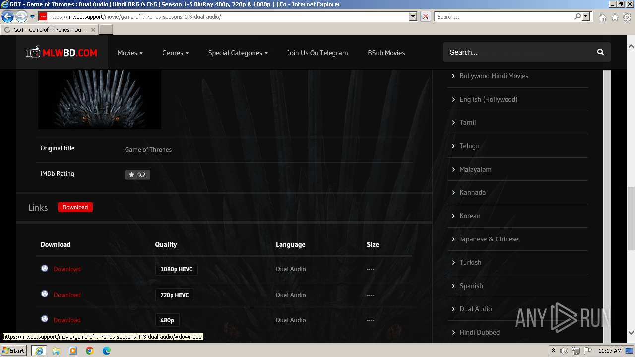Open File Explorer from the taskbar

point(56,351)
